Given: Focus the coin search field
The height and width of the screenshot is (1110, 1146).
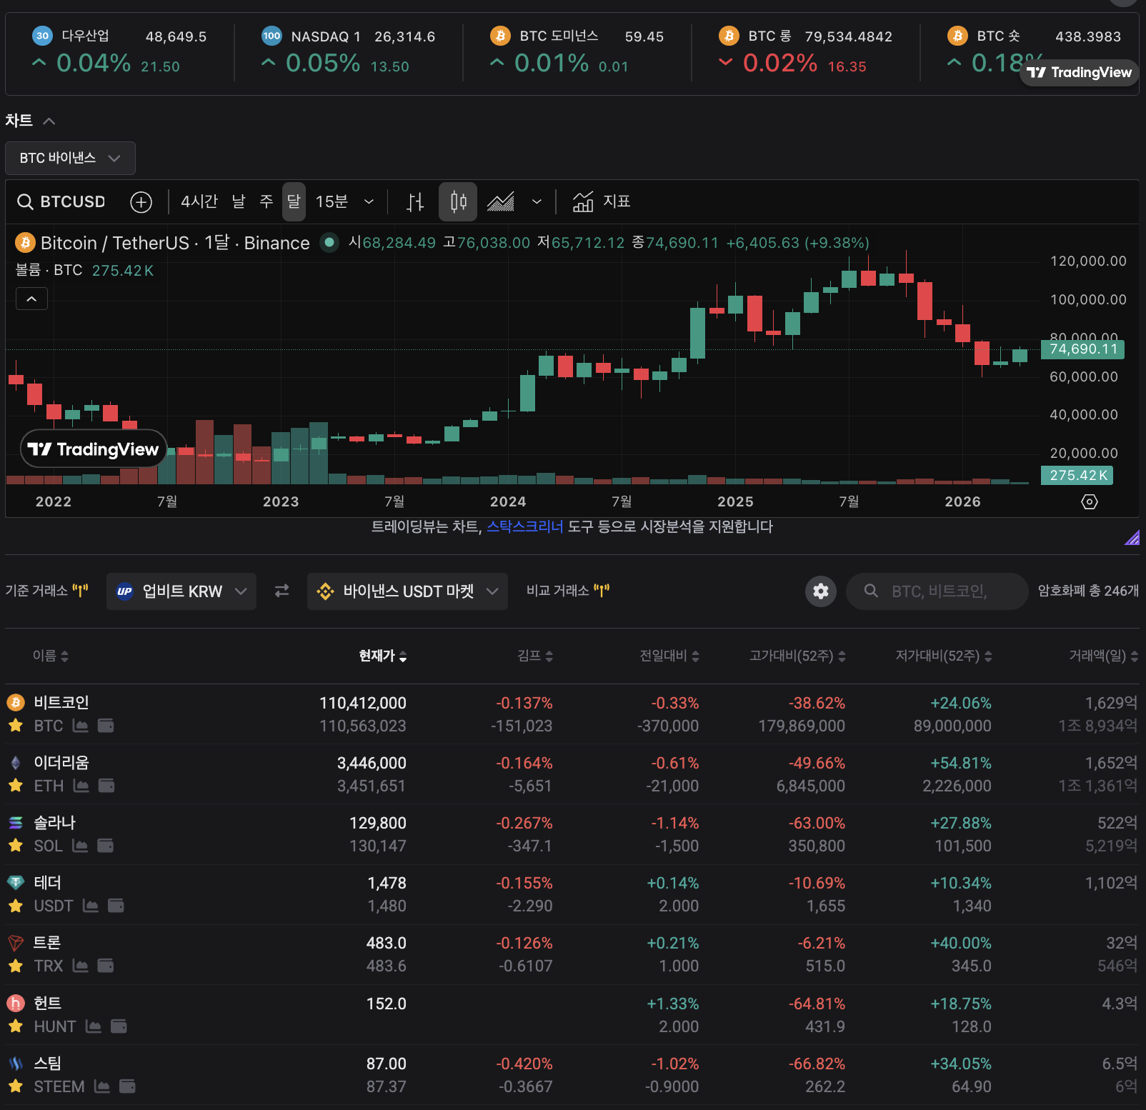Looking at the screenshot, I should (x=937, y=591).
